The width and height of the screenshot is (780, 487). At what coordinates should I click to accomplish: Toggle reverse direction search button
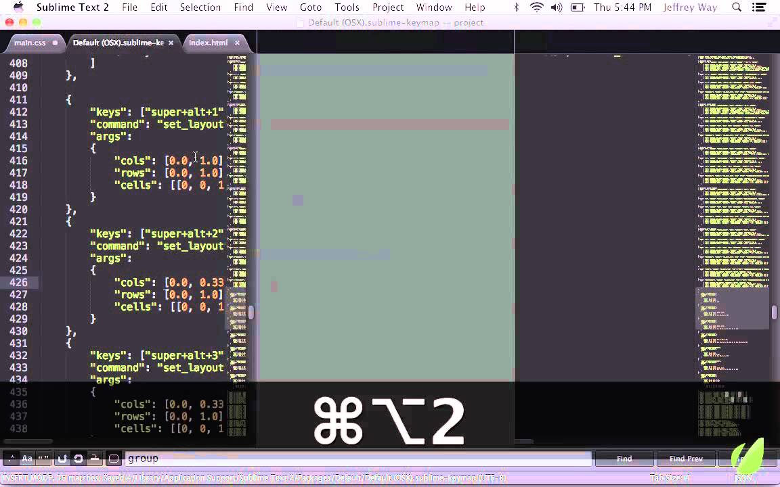coord(62,458)
